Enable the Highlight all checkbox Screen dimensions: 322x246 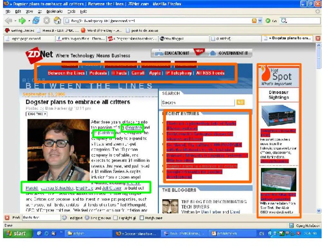click(115, 218)
